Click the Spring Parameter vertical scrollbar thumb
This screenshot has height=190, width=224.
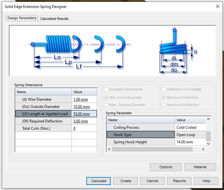point(208,136)
